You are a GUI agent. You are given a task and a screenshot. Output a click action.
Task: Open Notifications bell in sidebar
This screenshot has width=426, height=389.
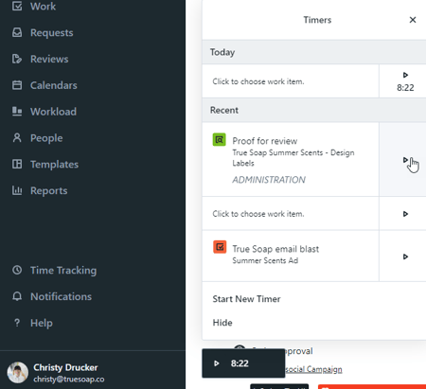point(17,296)
